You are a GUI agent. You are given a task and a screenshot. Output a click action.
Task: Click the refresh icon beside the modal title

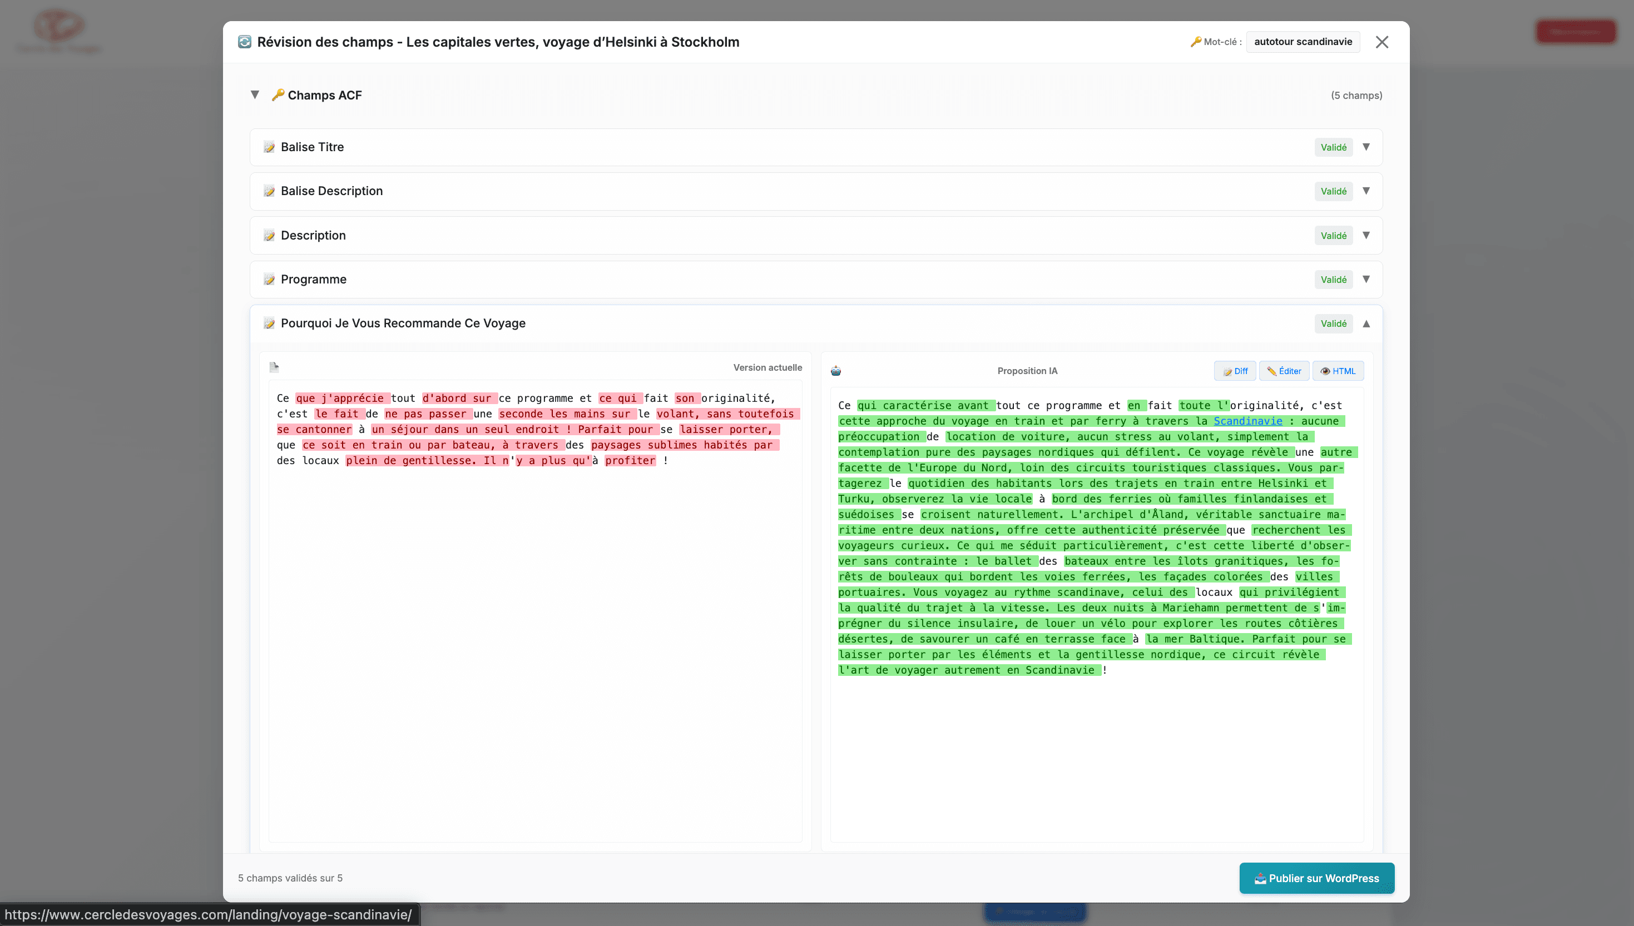(244, 42)
